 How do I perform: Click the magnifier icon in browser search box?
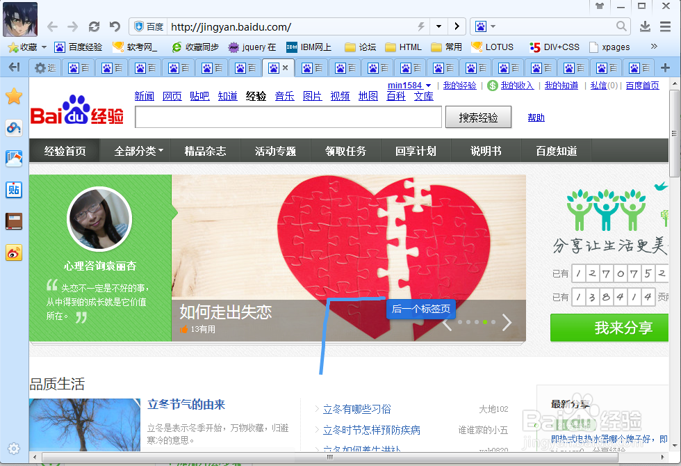click(x=621, y=26)
